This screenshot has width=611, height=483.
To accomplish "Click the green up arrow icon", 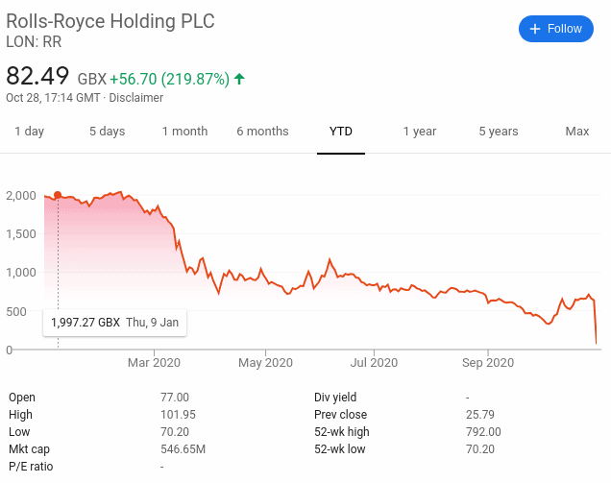I will click(239, 79).
